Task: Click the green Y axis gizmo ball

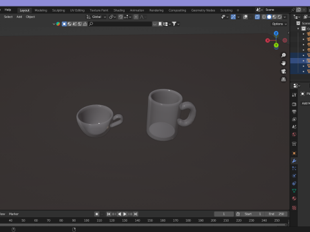Action: pyautogui.click(x=276, y=45)
